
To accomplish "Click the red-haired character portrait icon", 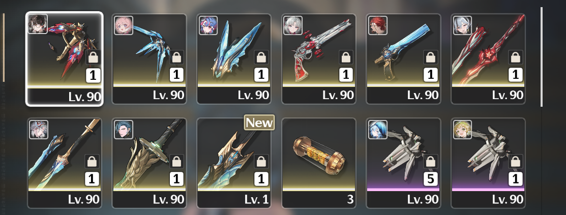I will click(x=377, y=25).
